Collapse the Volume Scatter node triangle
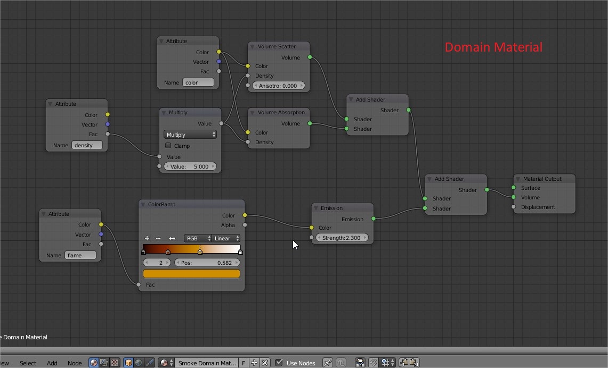This screenshot has height=368, width=608. pos(252,46)
